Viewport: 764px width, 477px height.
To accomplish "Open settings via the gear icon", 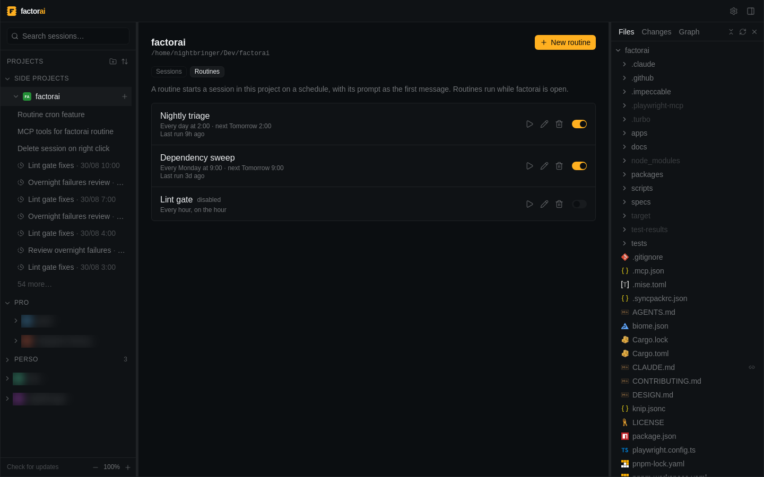I will coord(734,11).
